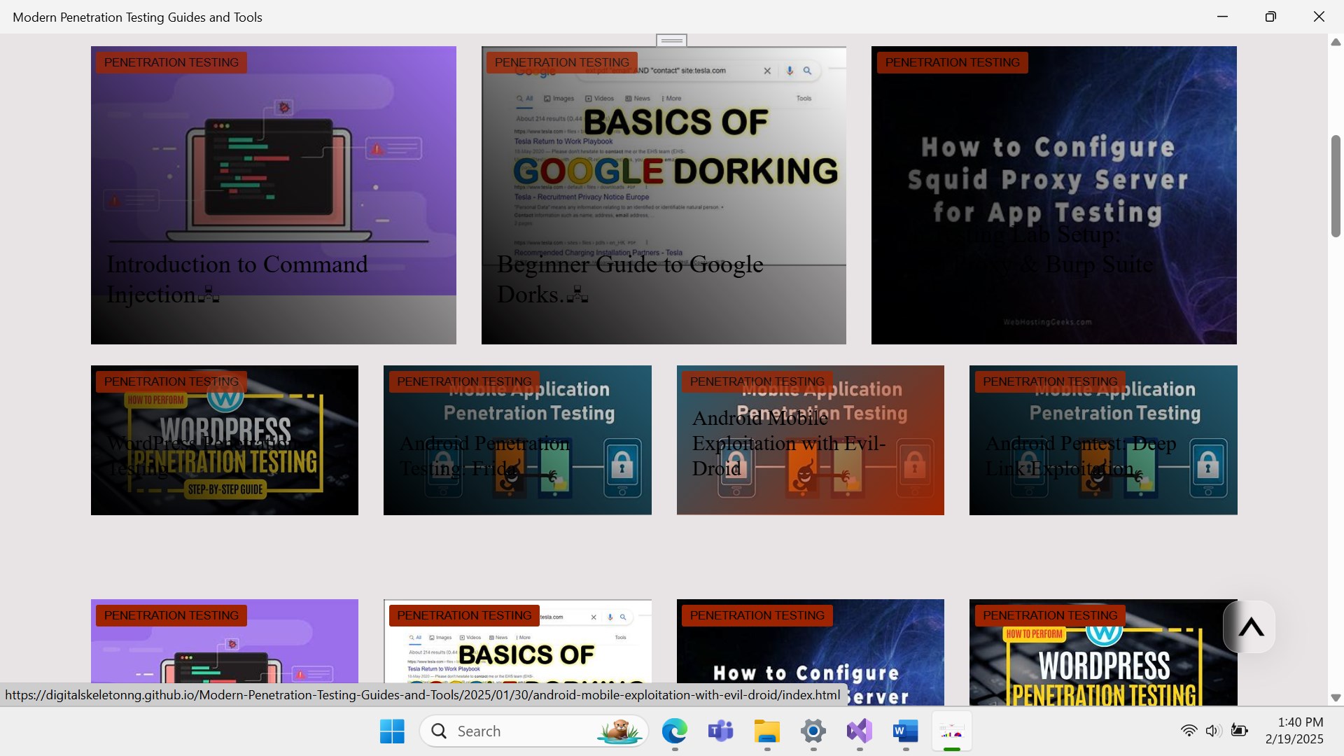
Task: Open Beginner Guide to Google Dorks article
Action: 629,279
